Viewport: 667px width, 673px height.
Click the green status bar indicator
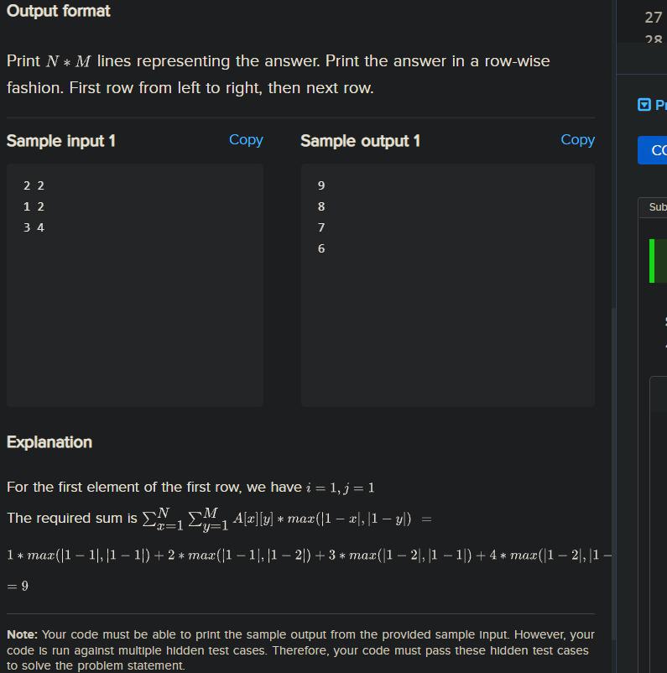click(652, 261)
